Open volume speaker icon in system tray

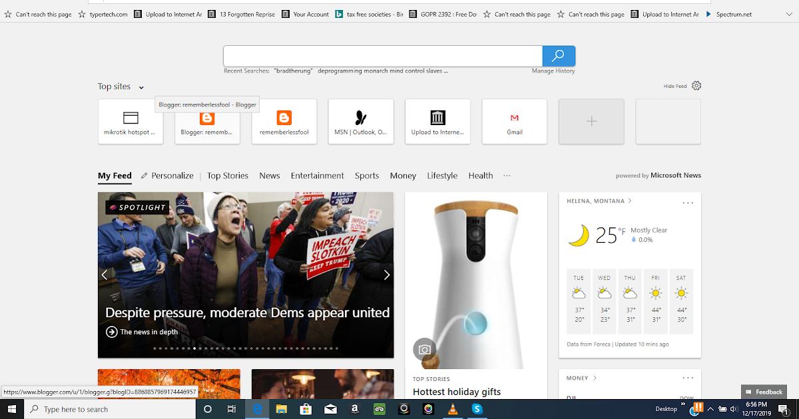(x=734, y=409)
